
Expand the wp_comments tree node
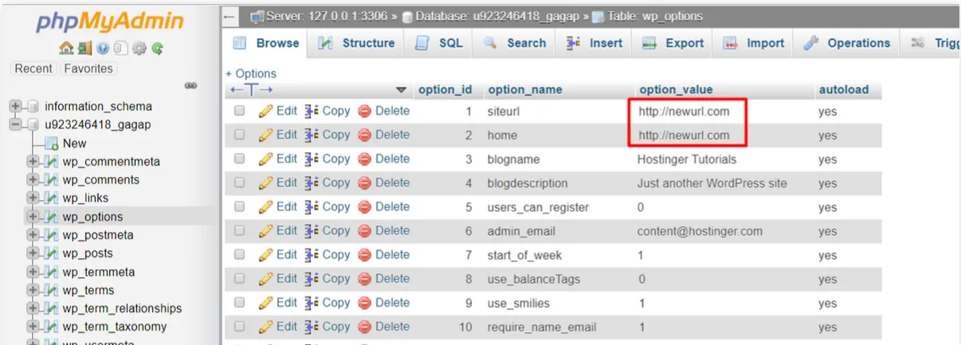(33, 180)
